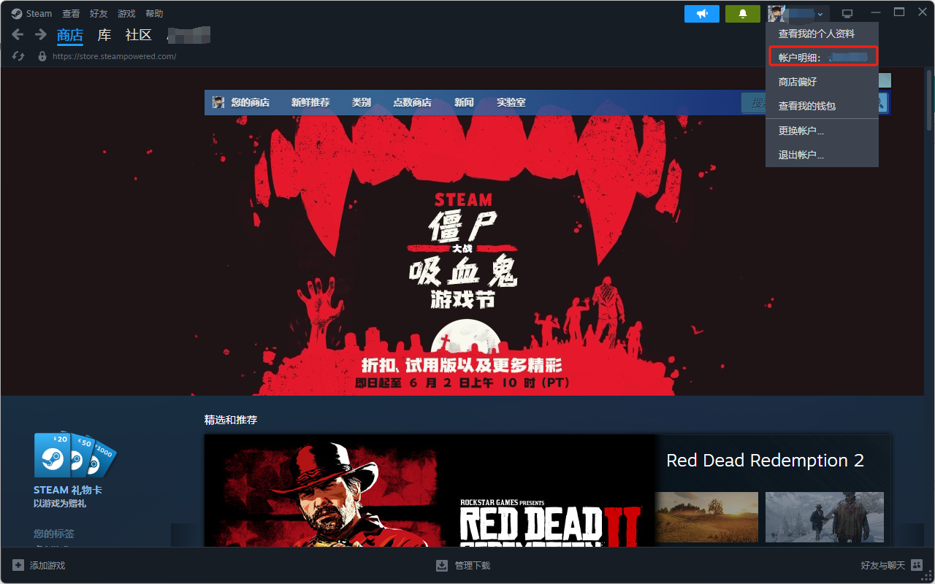Choose 更换帐户... from account menu

(x=822, y=131)
